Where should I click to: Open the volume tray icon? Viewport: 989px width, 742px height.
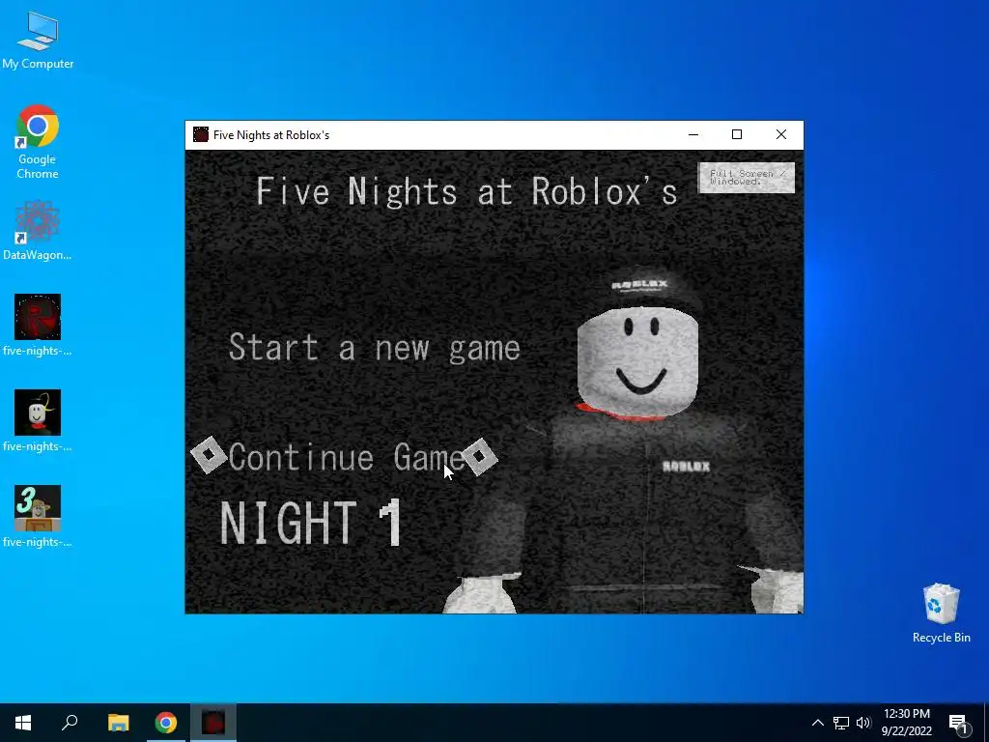point(863,723)
